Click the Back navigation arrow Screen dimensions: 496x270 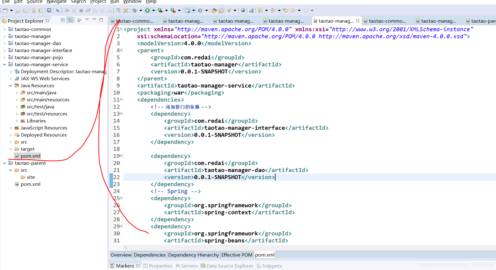tap(293, 10)
